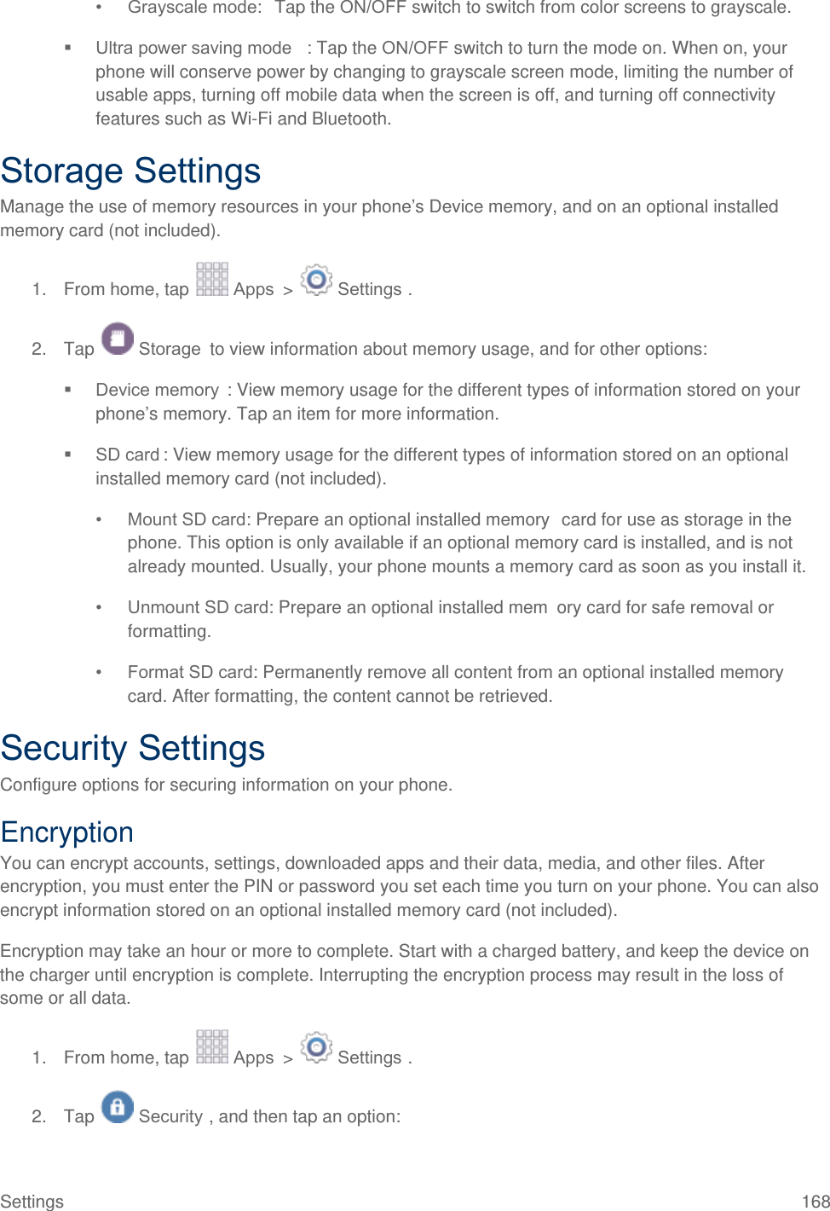Viewport: 830px width, 1211px height.
Task: Click the Settings gear icon under Encryption
Action: [316, 1047]
